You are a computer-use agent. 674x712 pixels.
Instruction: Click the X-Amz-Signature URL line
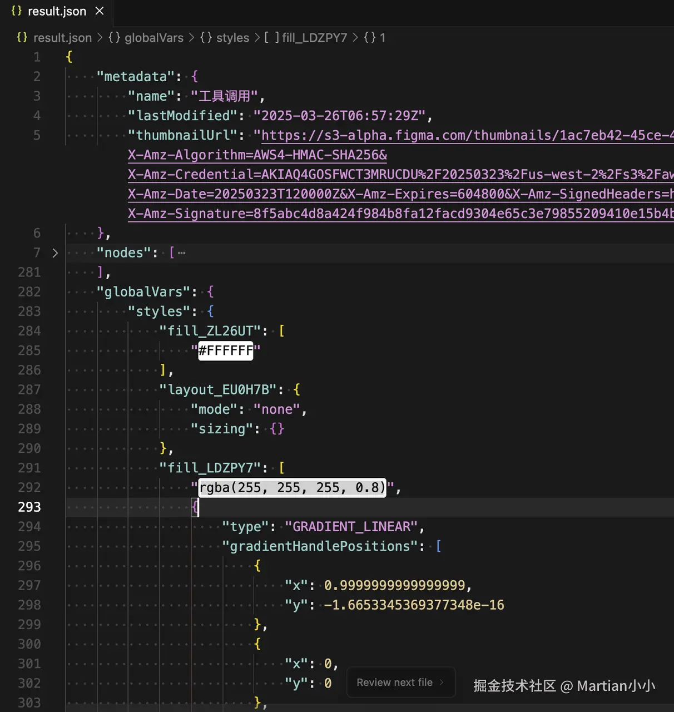tap(400, 214)
